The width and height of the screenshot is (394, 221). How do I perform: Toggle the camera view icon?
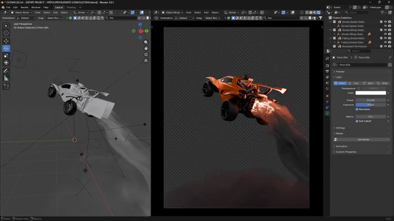pyautogui.click(x=146, y=54)
